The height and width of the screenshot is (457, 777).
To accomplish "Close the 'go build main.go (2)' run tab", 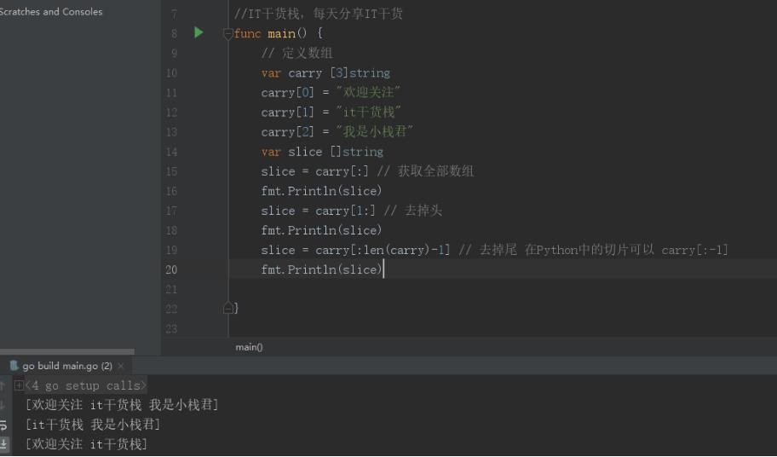I will pyautogui.click(x=121, y=367).
